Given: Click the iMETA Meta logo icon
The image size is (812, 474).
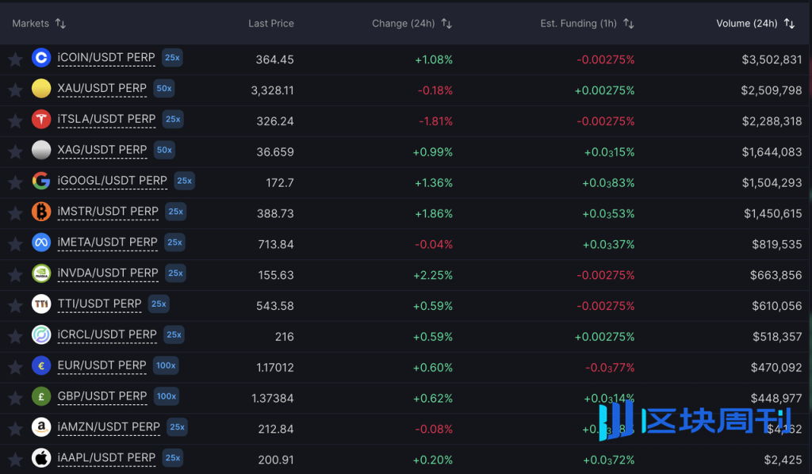Looking at the screenshot, I should point(41,243).
